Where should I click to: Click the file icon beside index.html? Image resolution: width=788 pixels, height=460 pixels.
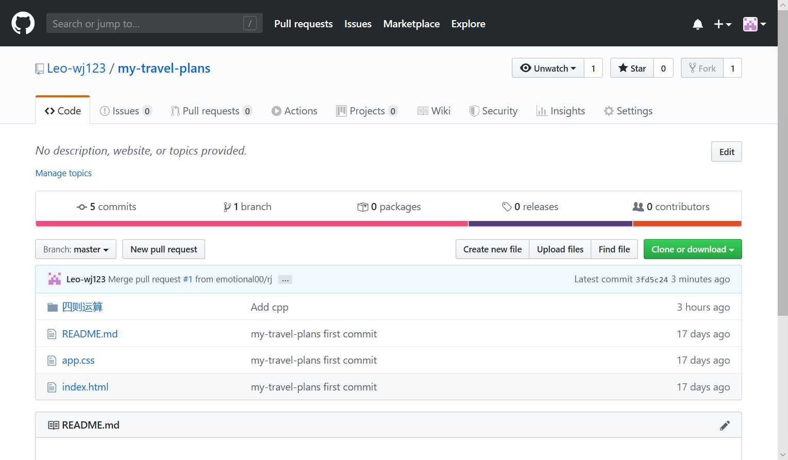pyautogui.click(x=52, y=387)
